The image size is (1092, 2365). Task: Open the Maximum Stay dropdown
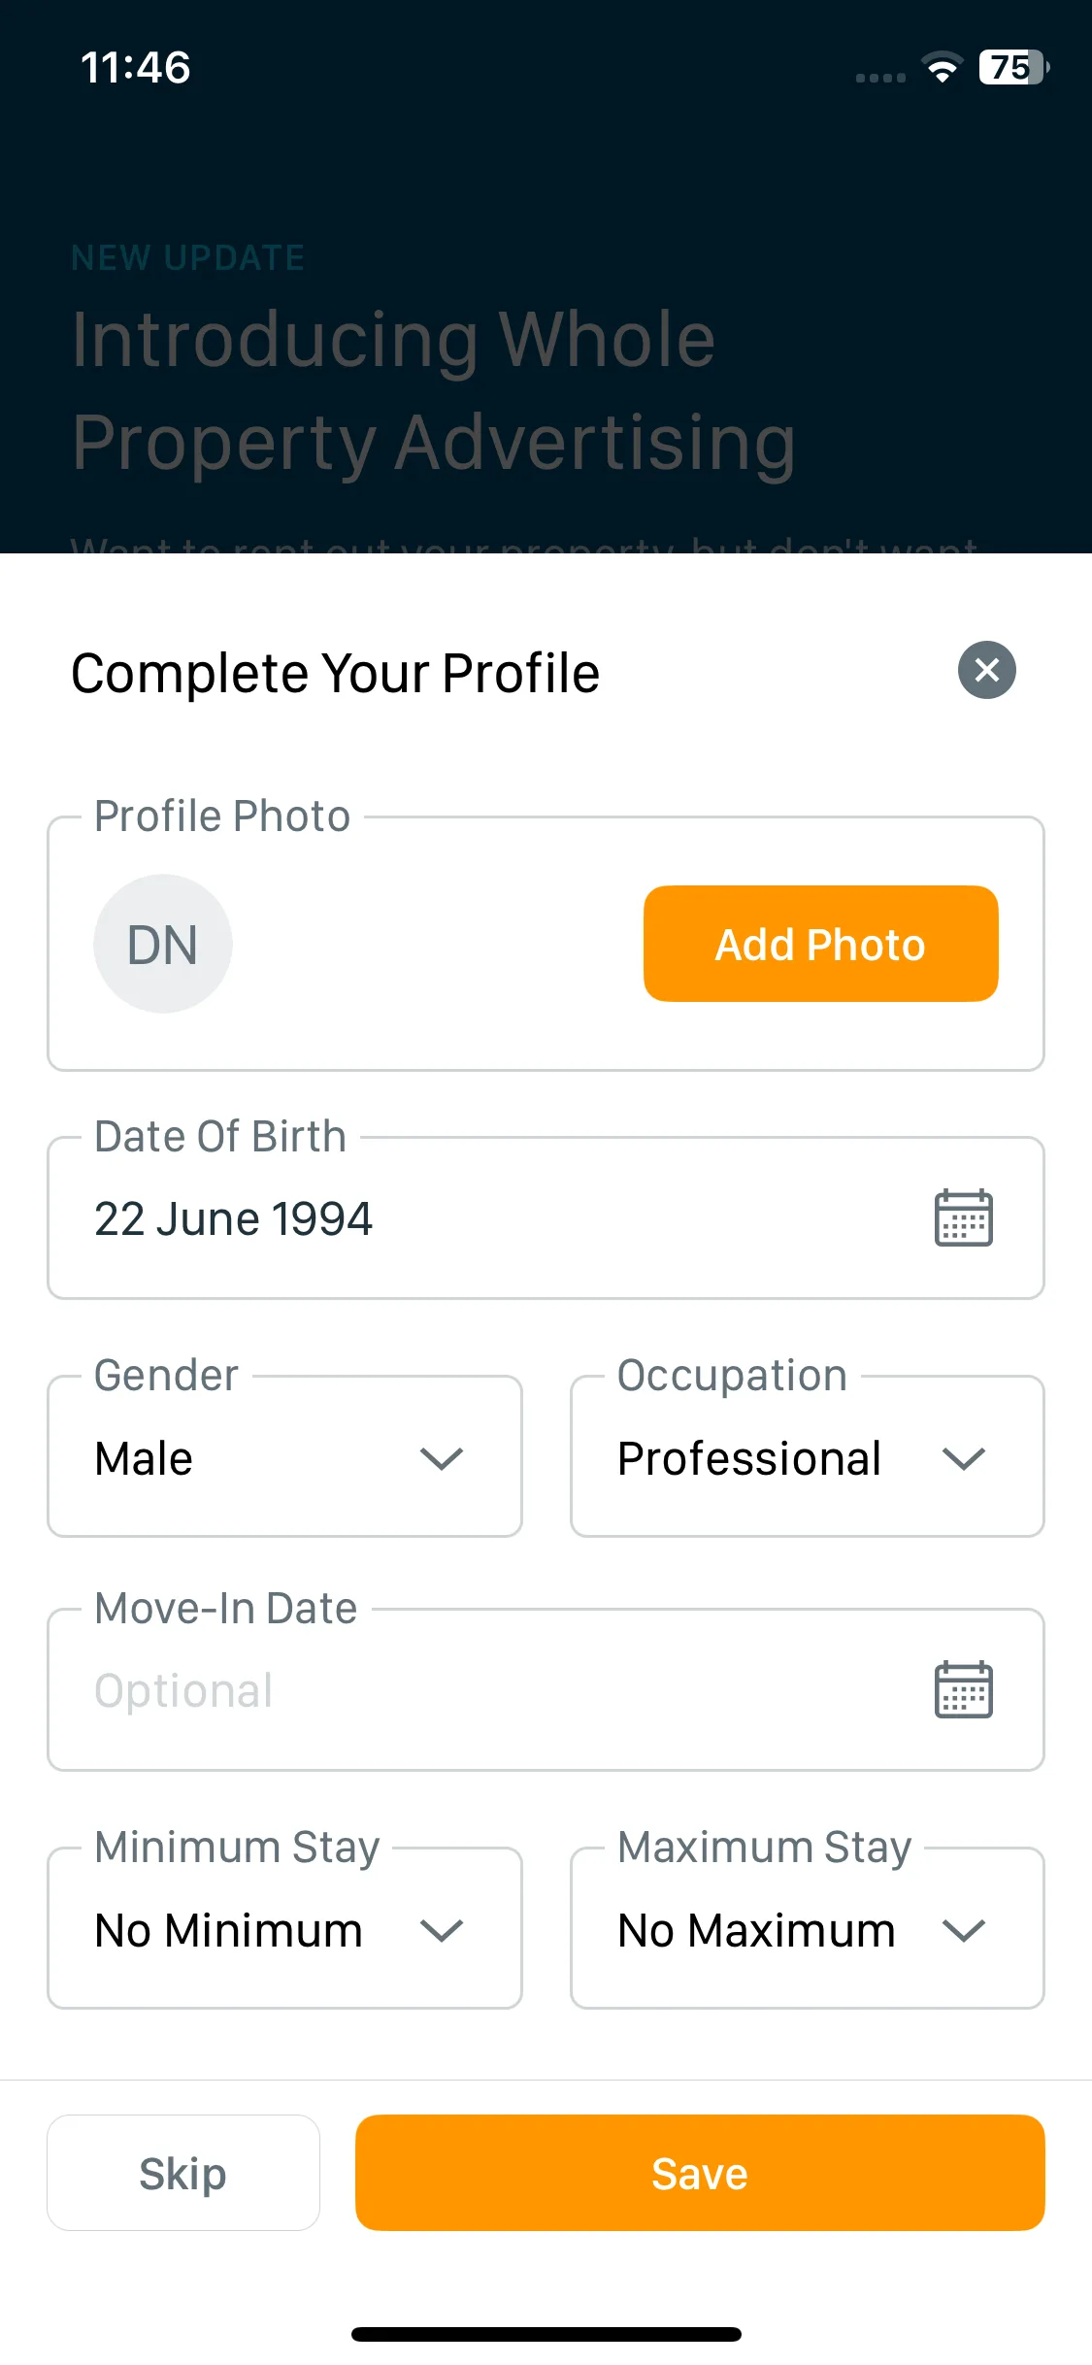tap(808, 1928)
